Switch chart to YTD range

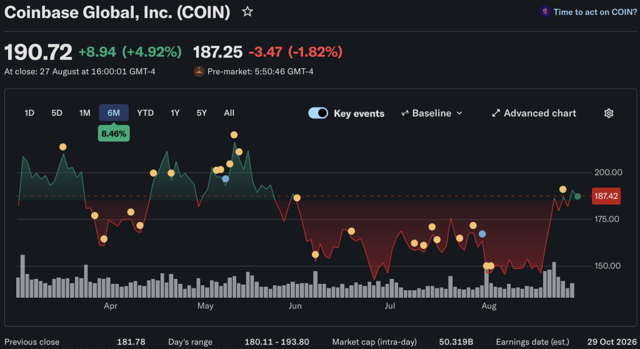coord(145,113)
